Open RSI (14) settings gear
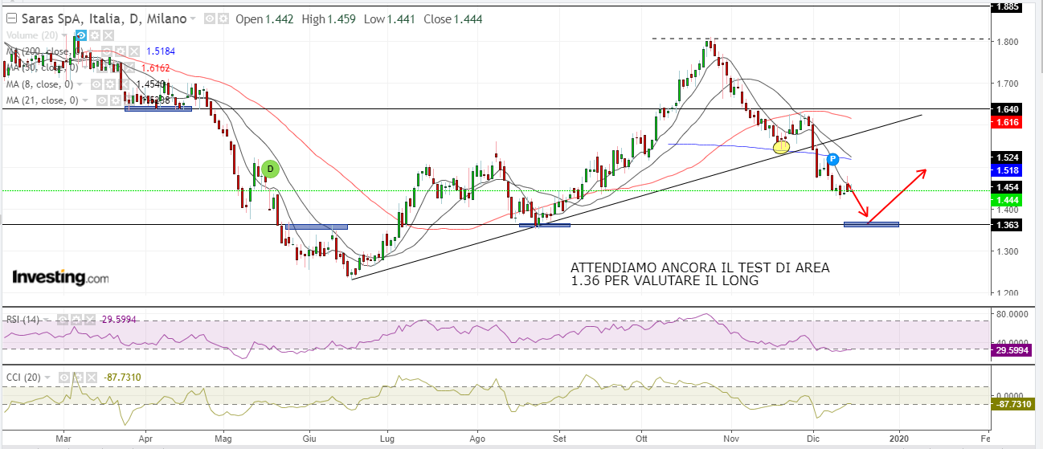 pos(76,320)
